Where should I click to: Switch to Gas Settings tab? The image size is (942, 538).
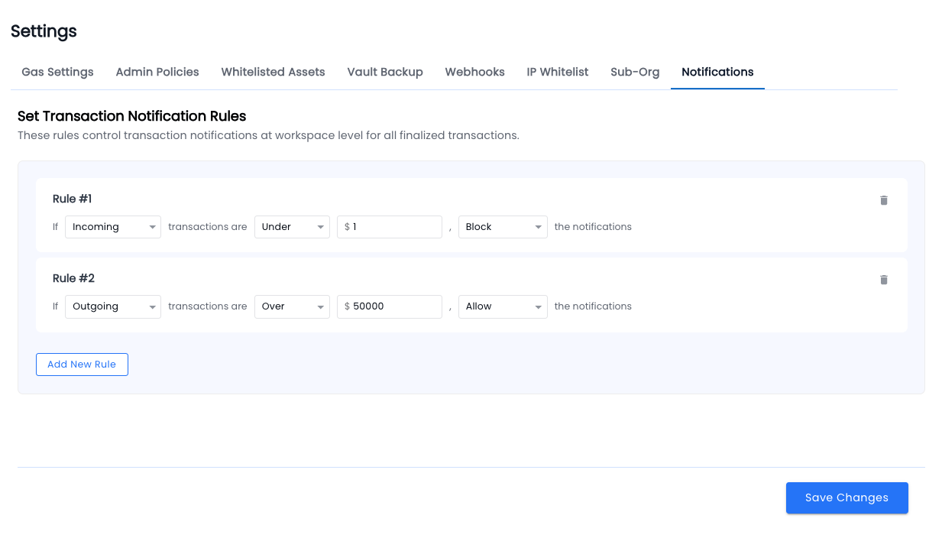(57, 72)
